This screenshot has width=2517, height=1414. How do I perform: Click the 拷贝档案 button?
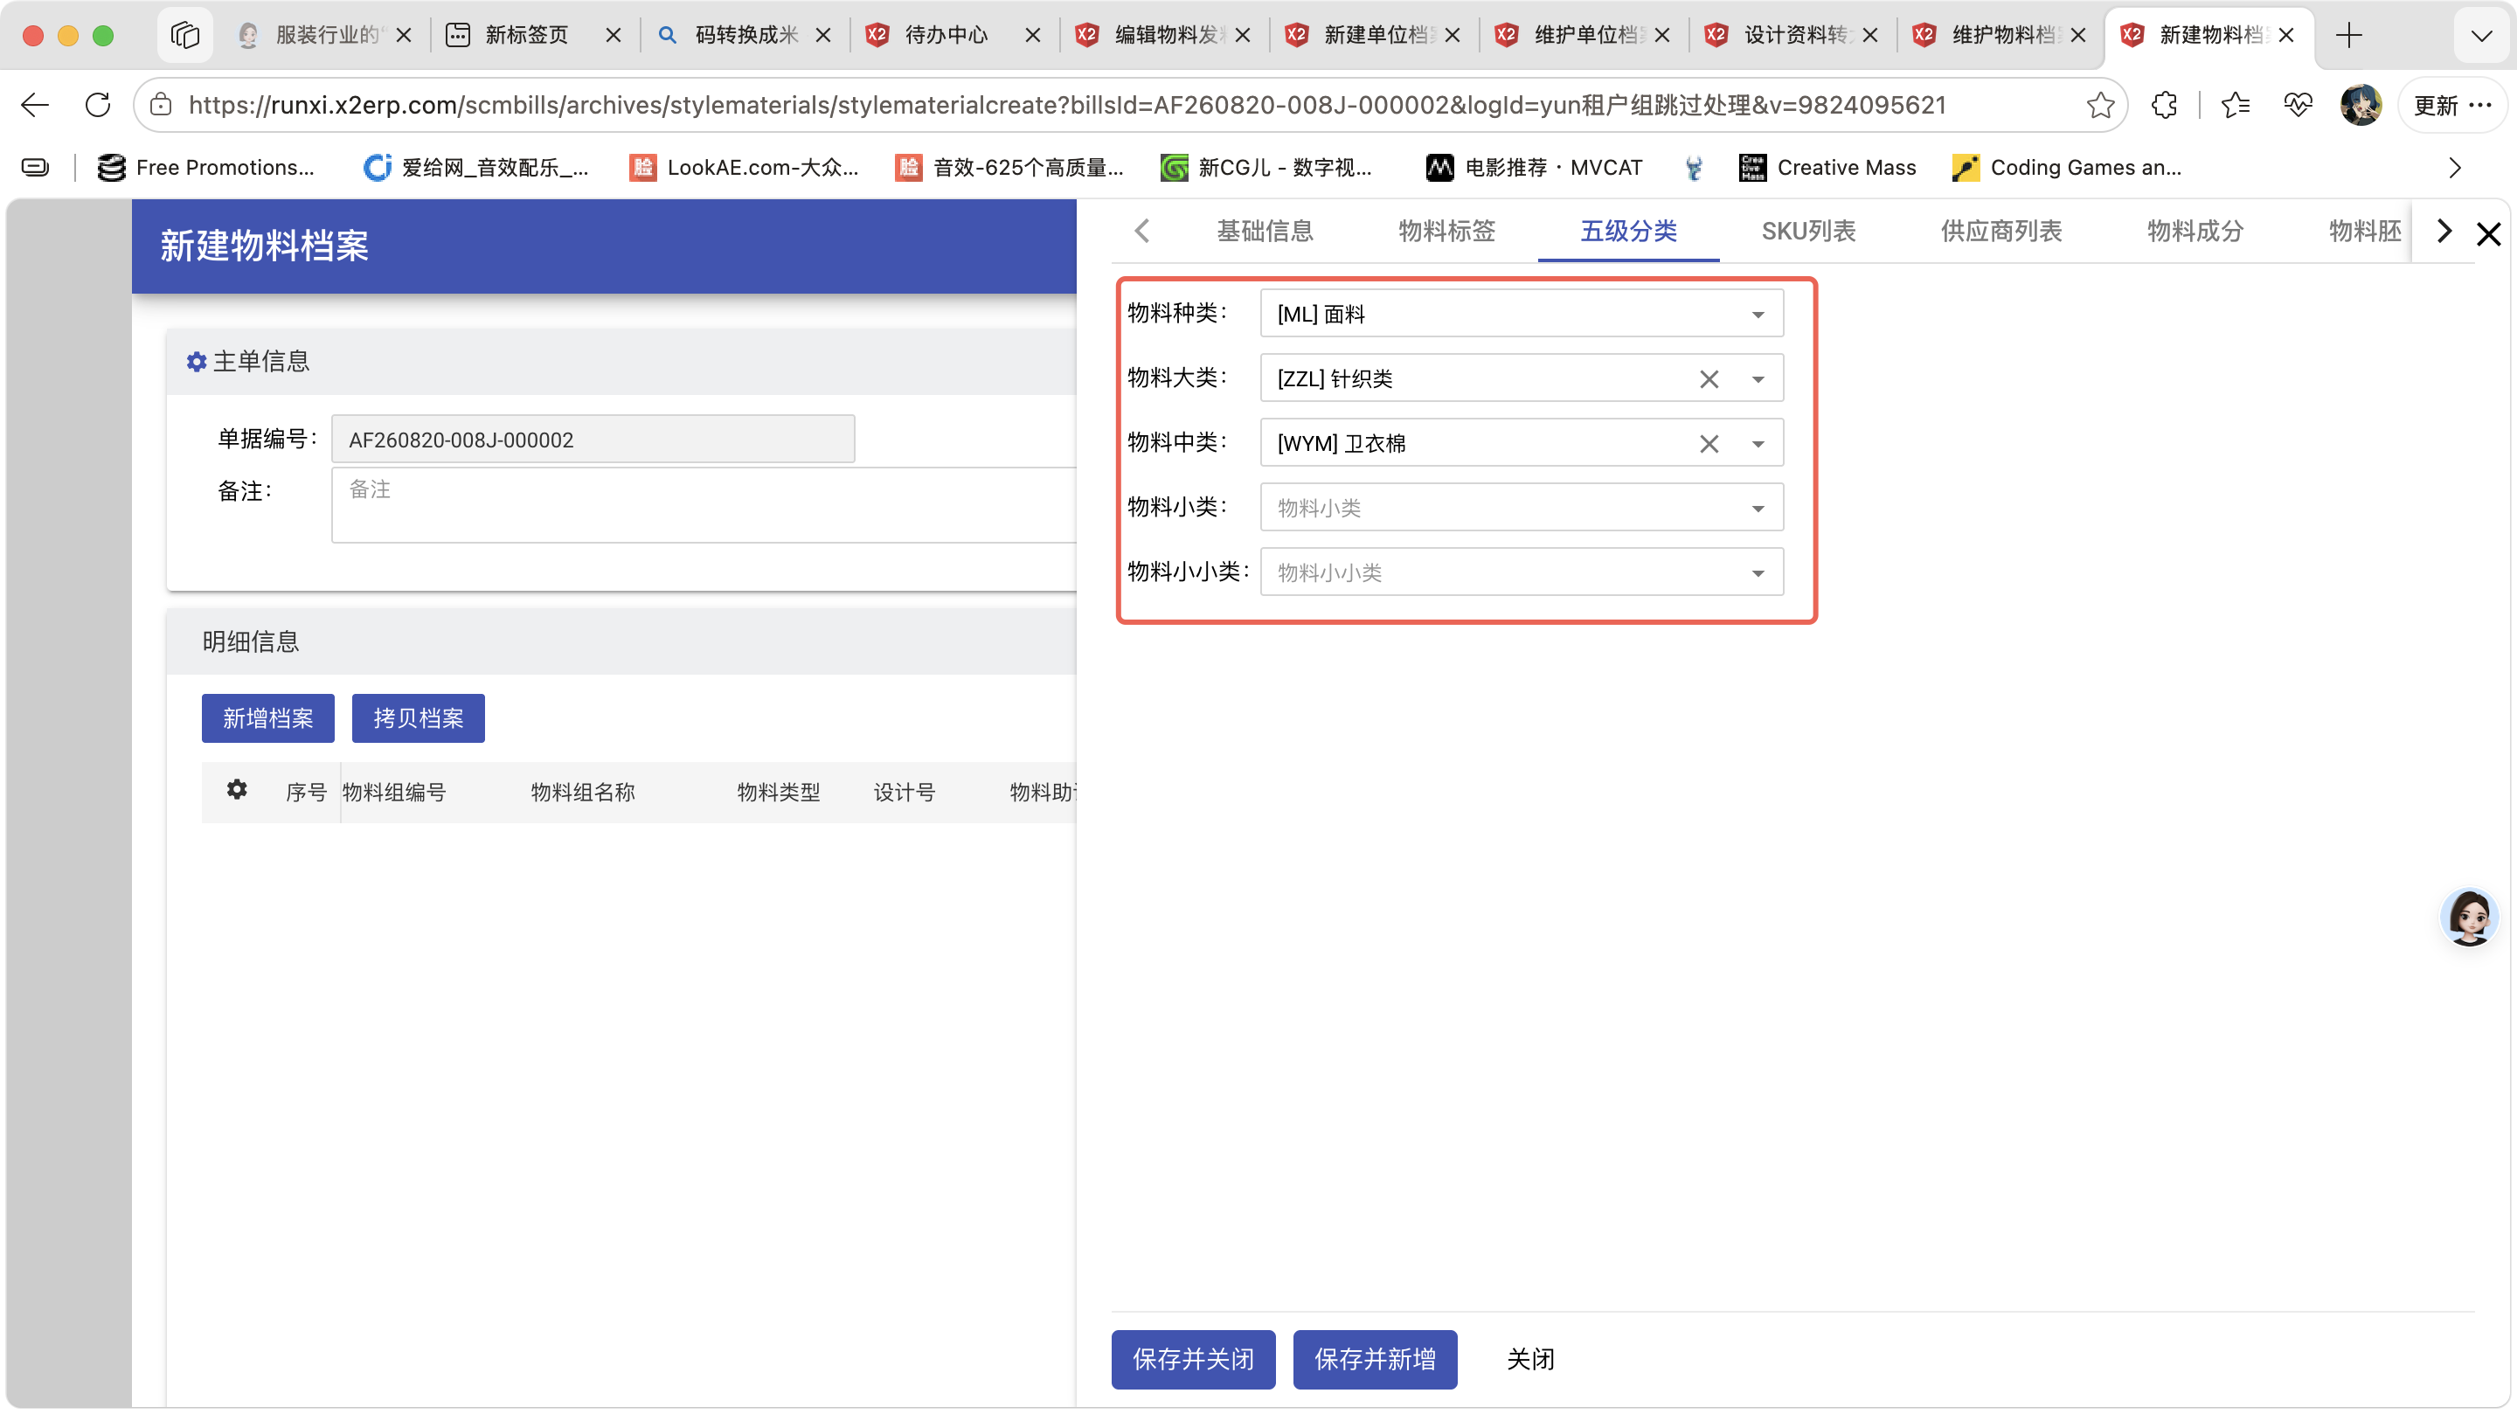pyautogui.click(x=419, y=718)
